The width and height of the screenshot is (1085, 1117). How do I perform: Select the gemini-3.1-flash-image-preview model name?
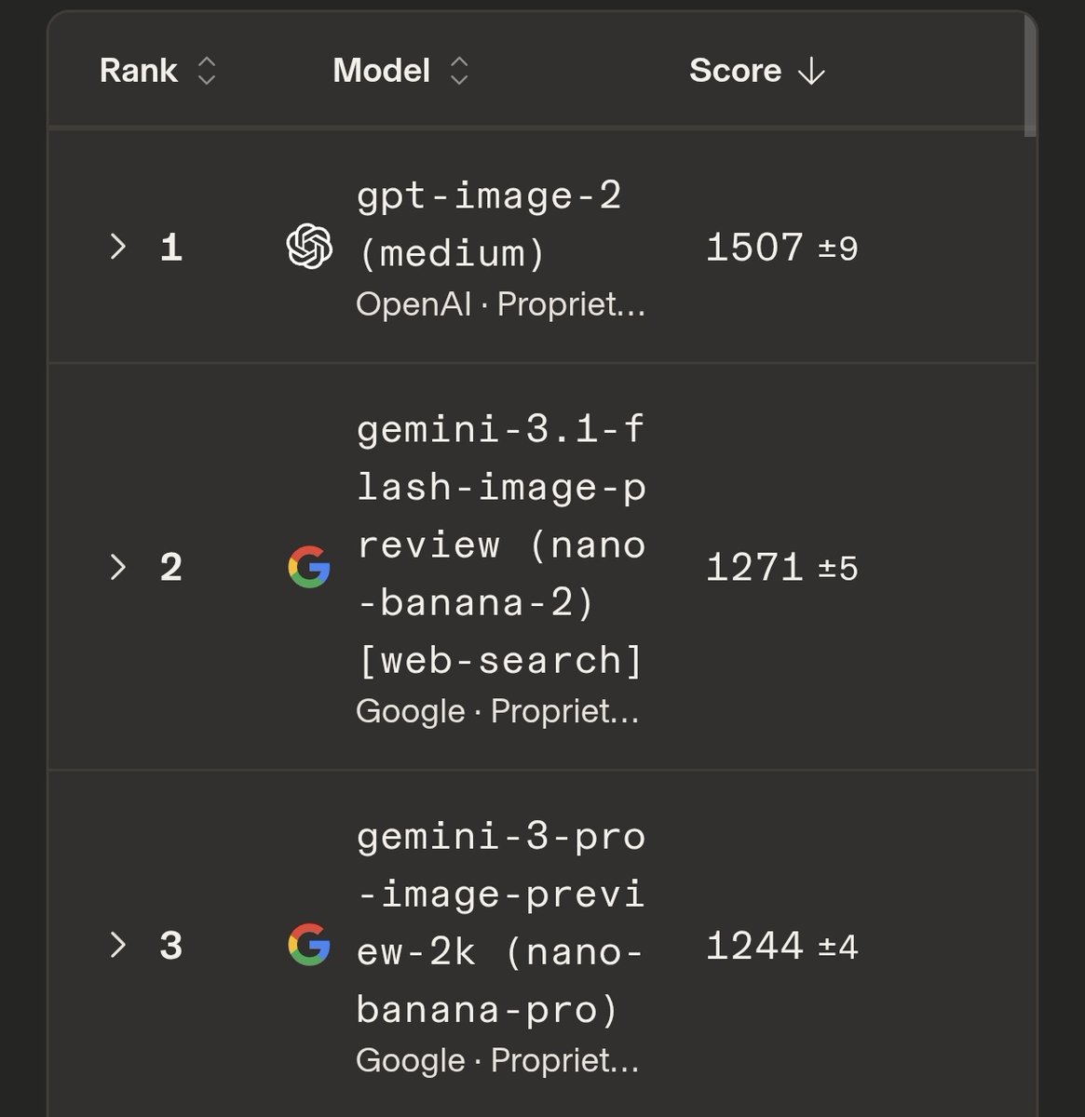[x=501, y=545]
